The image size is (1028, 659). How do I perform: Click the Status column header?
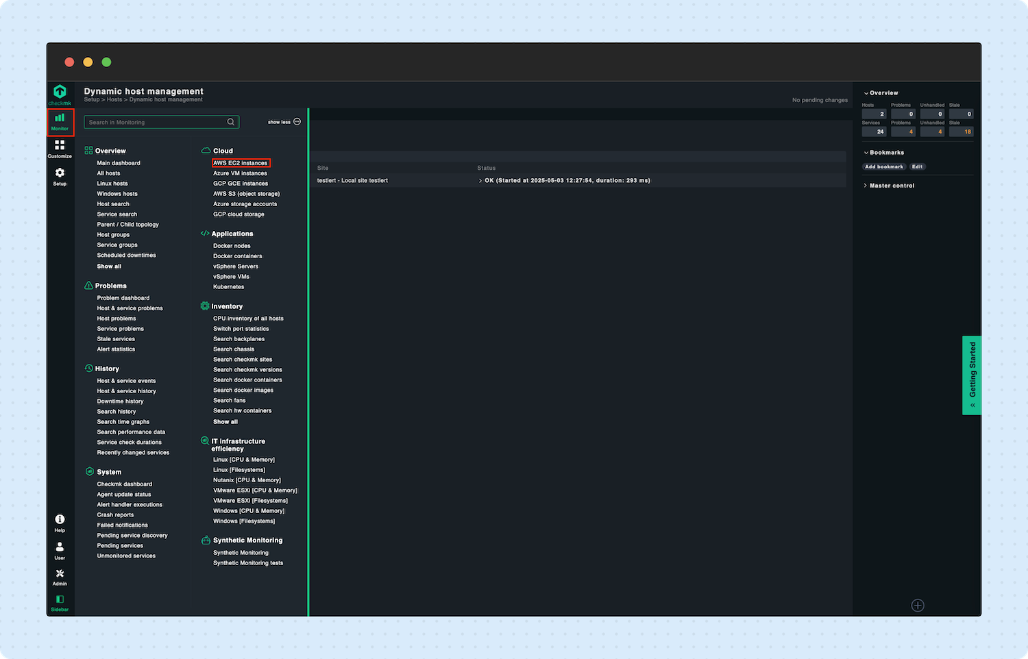click(487, 168)
